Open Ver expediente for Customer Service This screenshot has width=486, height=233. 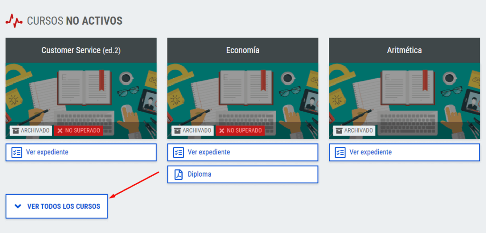point(81,152)
